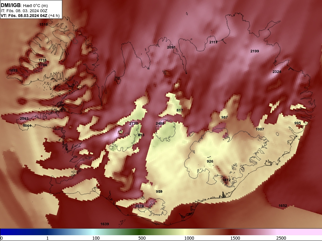Click the 987 value label
This screenshot has width=322, height=241.
tap(224, 117)
